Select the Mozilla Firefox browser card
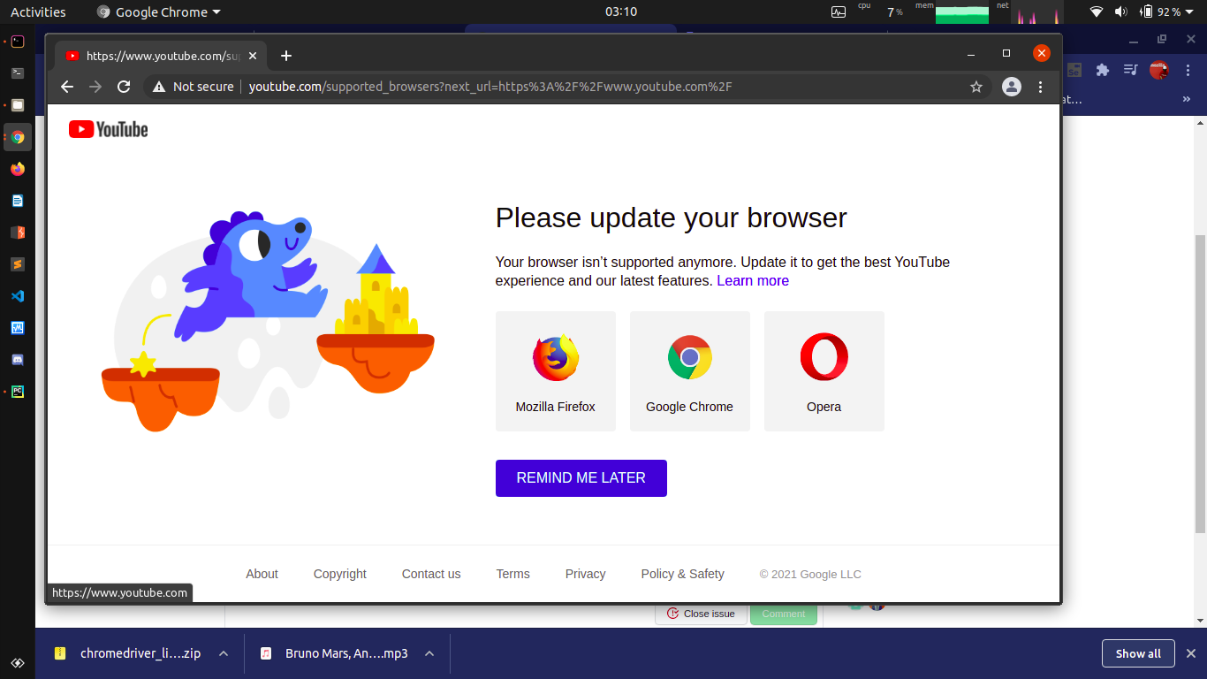The width and height of the screenshot is (1207, 679). [x=555, y=370]
